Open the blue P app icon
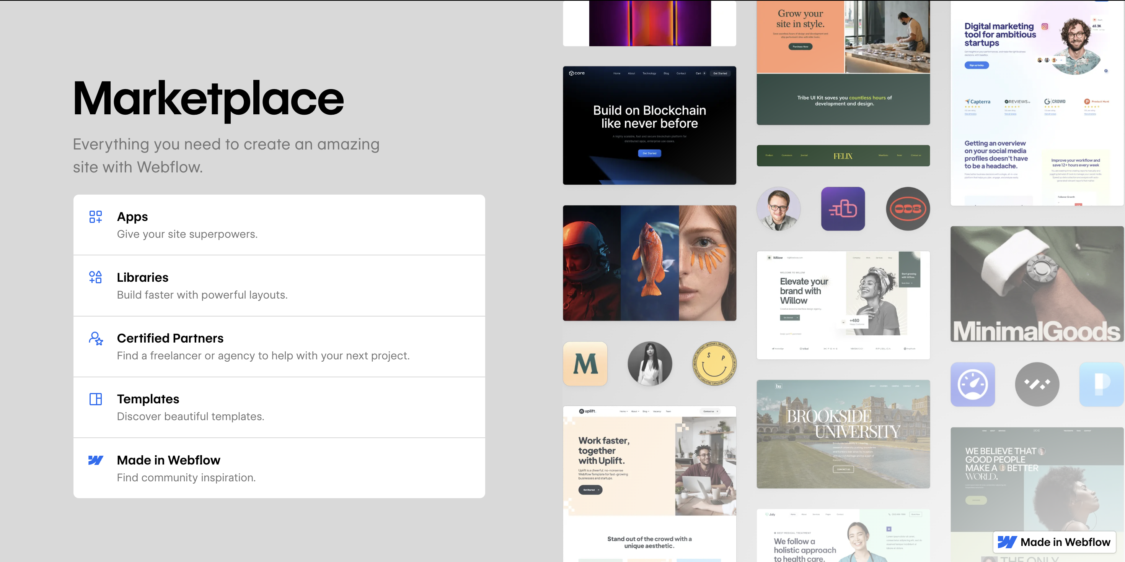This screenshot has height=562, width=1125. coord(1102,384)
